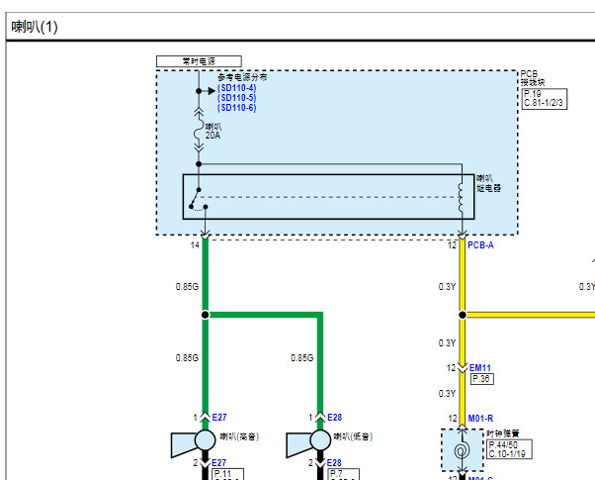Click the 0.3Y label below PCB-A

[447, 287]
